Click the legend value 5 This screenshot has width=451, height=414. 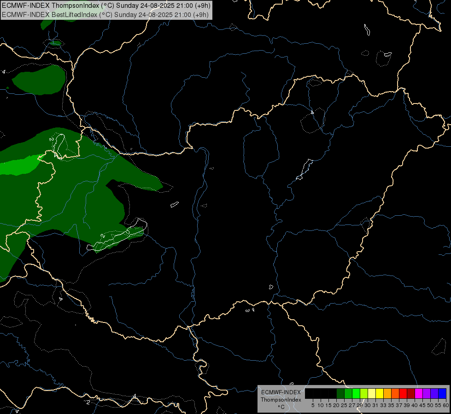coord(313,405)
